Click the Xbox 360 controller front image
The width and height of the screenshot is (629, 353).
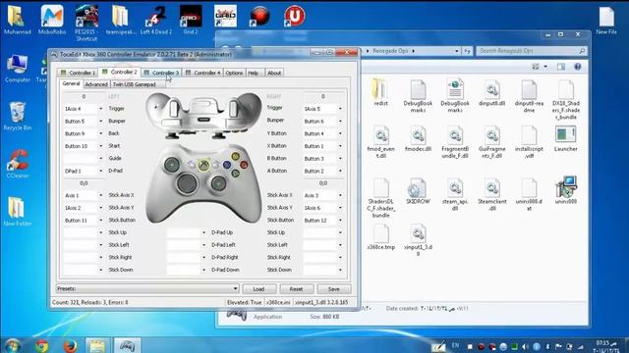pos(204,184)
